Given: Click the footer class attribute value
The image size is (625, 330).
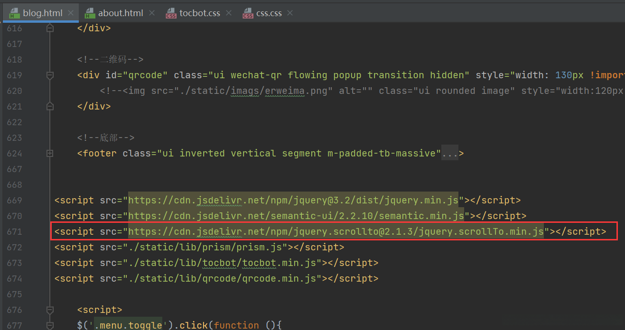Looking at the screenshot, I should pos(299,153).
